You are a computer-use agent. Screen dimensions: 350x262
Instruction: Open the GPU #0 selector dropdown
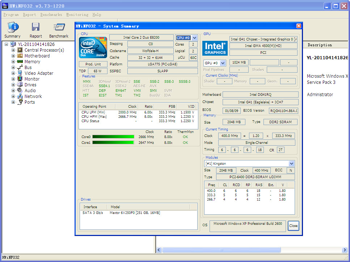coord(223,63)
